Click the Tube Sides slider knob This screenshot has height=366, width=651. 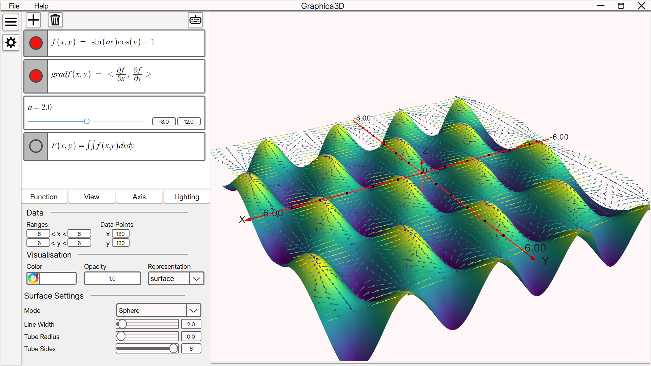(174, 349)
